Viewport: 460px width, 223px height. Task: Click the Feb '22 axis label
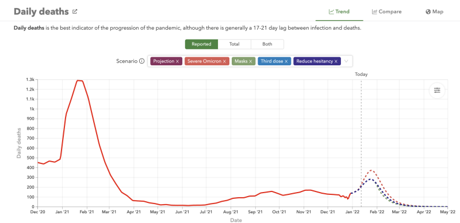point(377,212)
